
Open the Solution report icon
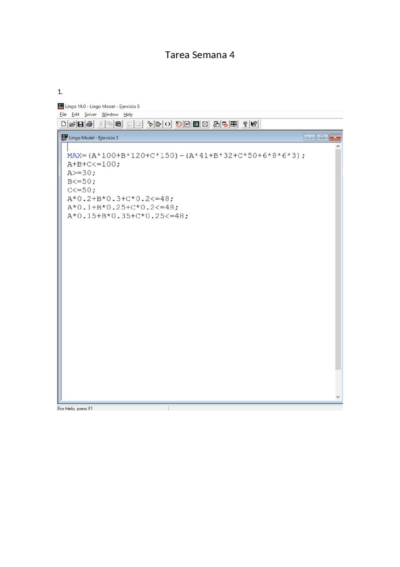click(x=187, y=124)
